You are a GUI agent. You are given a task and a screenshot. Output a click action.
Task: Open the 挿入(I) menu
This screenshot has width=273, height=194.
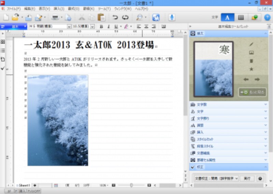[59, 9]
